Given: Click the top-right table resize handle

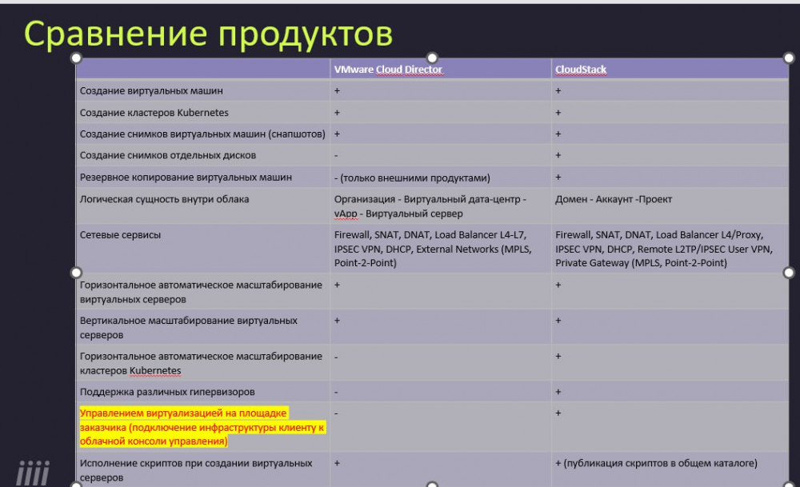Looking at the screenshot, I should [x=789, y=58].
